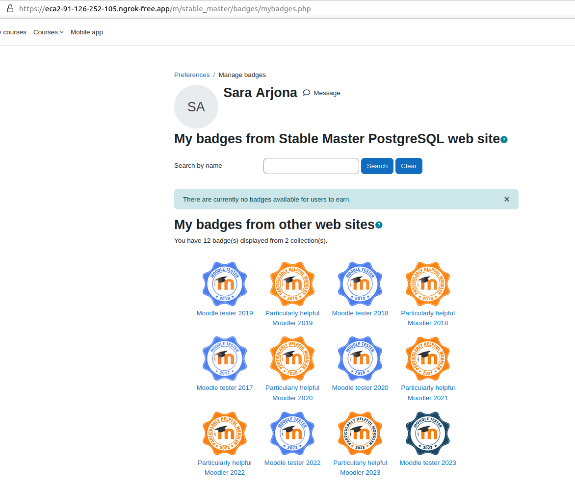
Task: Open Particularly helpful Moodler 2018 text link
Action: click(x=428, y=318)
